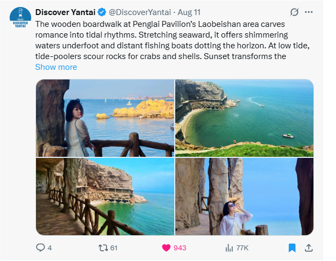The image size is (336, 261).
Task: Repost the tweet with retweet icon
Action: pyautogui.click(x=103, y=248)
